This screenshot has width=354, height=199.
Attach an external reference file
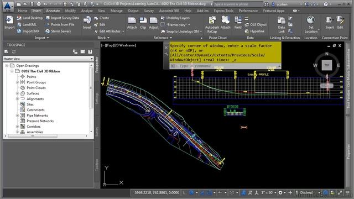[x=132, y=23]
